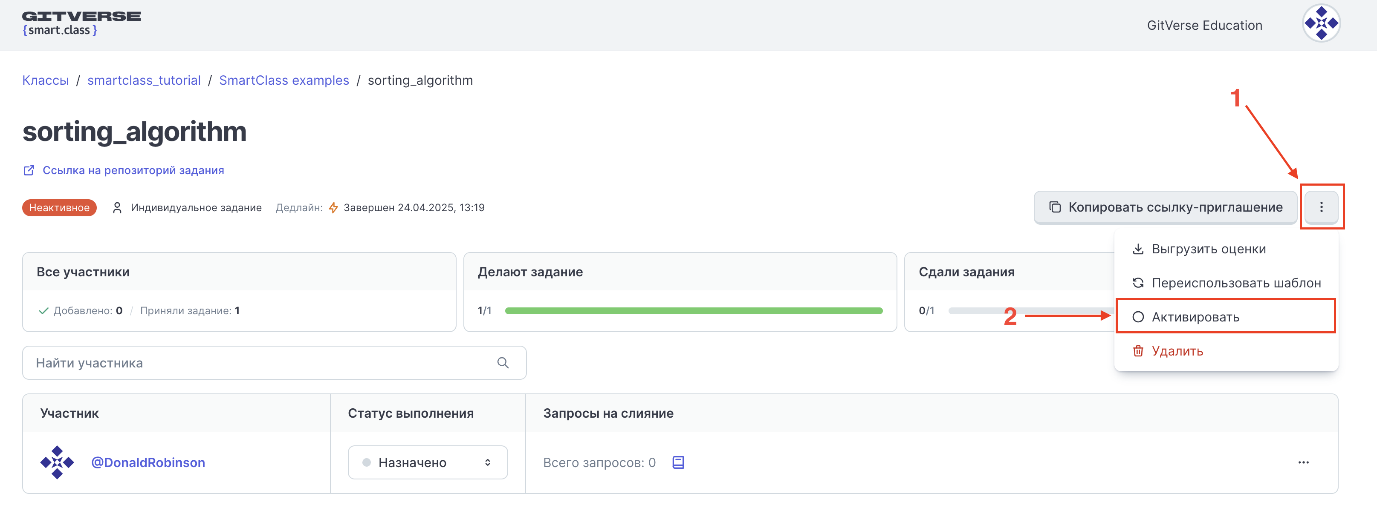Click the magnifier icon in participant search
The width and height of the screenshot is (1377, 522).
(x=503, y=363)
